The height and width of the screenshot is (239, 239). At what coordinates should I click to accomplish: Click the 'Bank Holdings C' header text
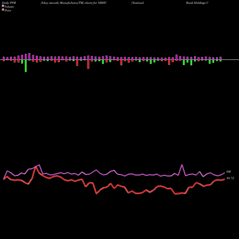197,3
